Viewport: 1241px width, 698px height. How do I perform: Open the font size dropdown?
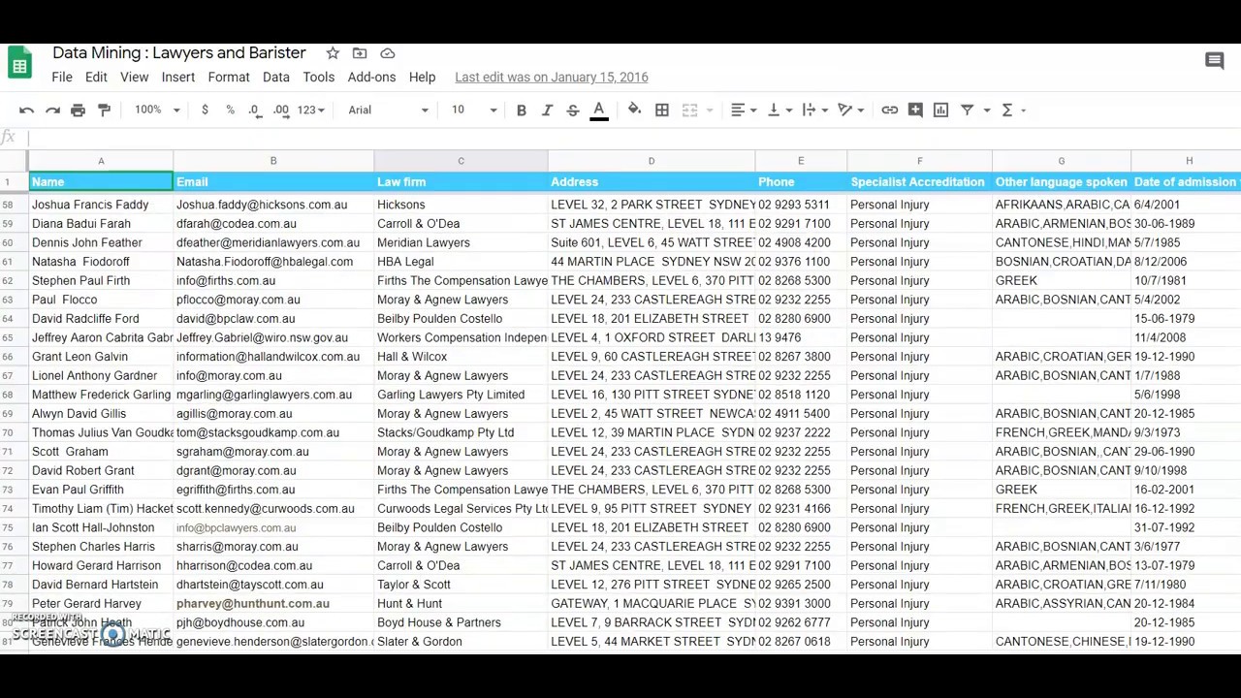[x=473, y=110]
